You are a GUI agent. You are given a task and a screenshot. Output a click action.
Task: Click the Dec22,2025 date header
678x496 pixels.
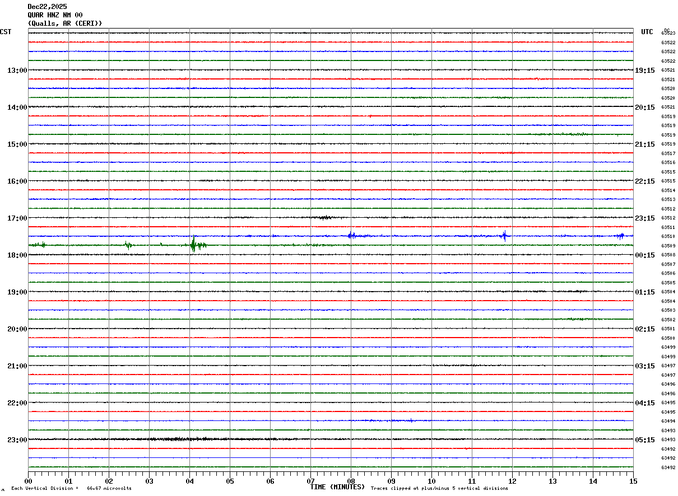(47, 7)
